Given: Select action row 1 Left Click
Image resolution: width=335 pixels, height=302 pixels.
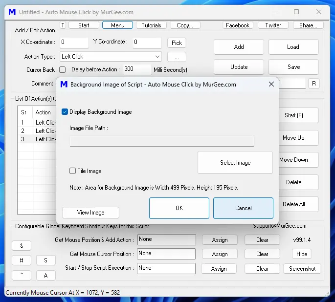Looking at the screenshot, I should (x=37, y=123).
